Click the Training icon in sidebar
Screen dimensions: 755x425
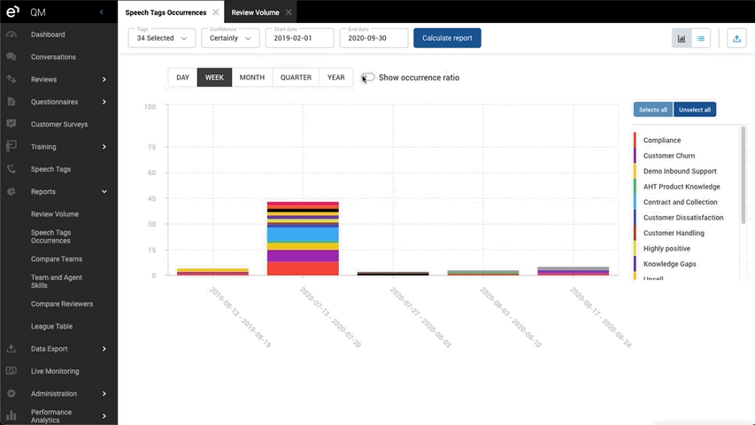(x=12, y=146)
